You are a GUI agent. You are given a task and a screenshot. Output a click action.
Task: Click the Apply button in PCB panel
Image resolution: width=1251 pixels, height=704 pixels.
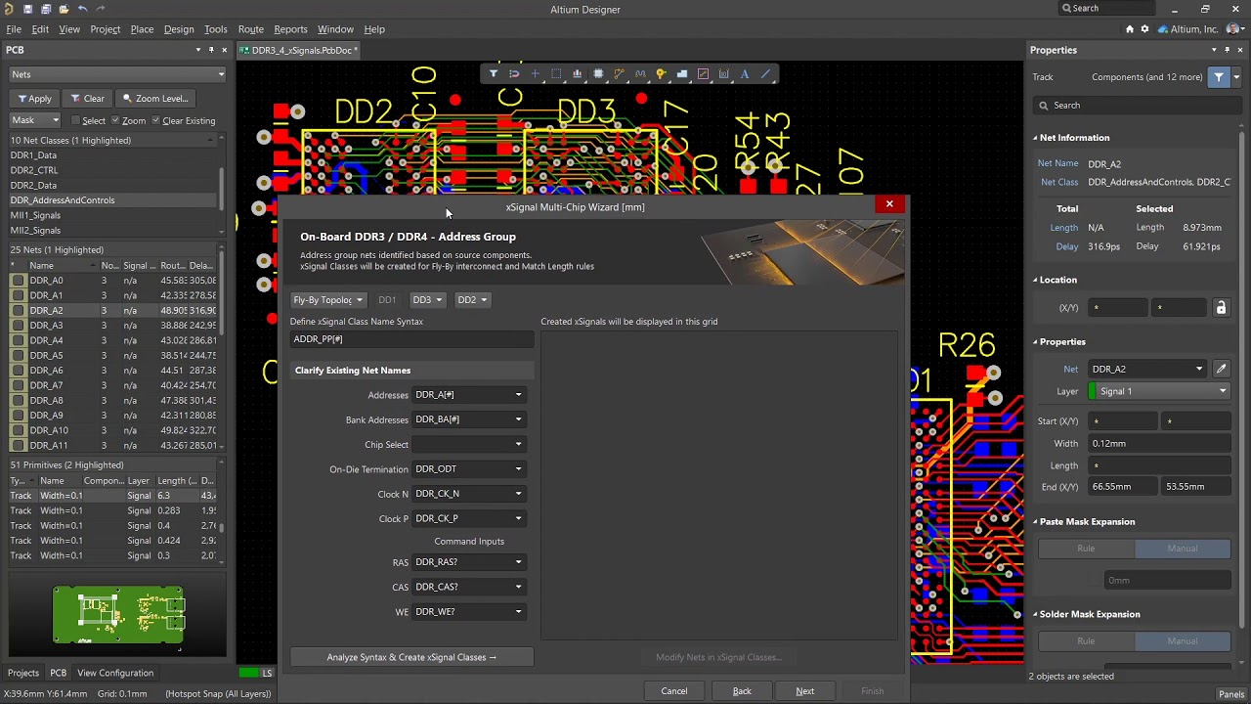[x=33, y=99]
